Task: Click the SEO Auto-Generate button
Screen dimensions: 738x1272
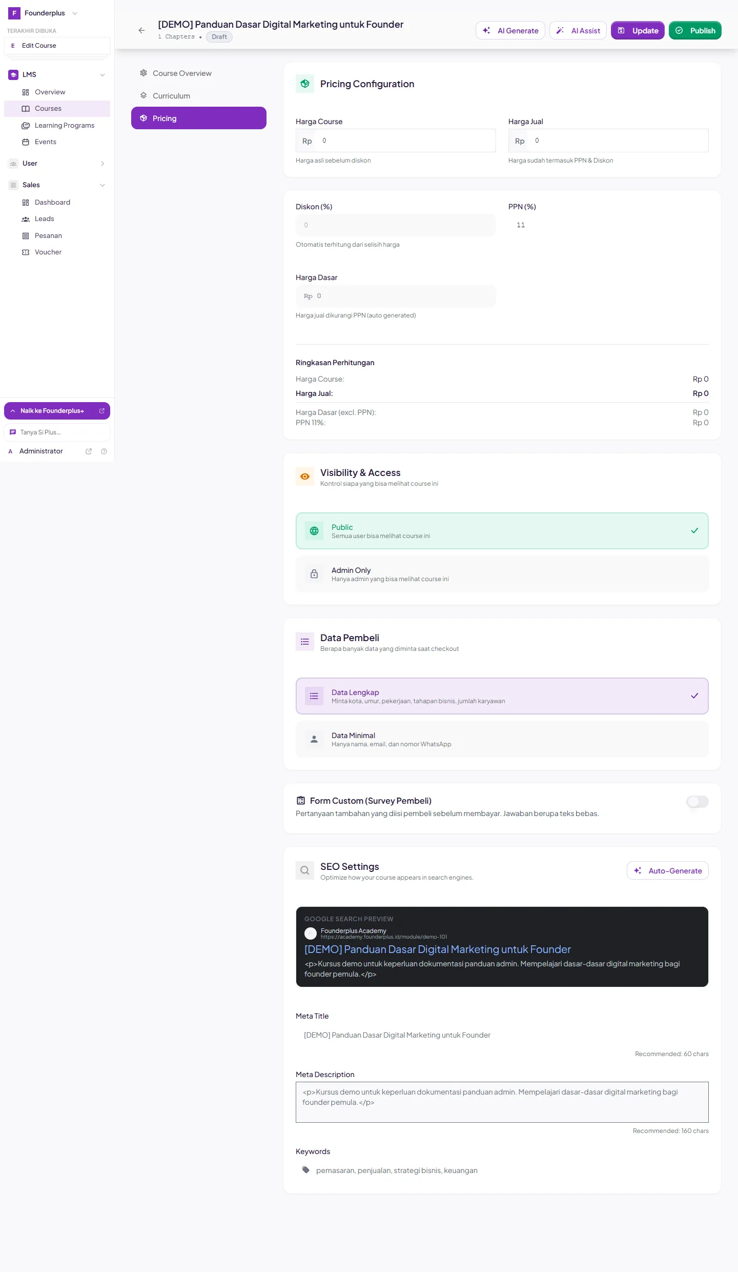Action: pyautogui.click(x=668, y=870)
